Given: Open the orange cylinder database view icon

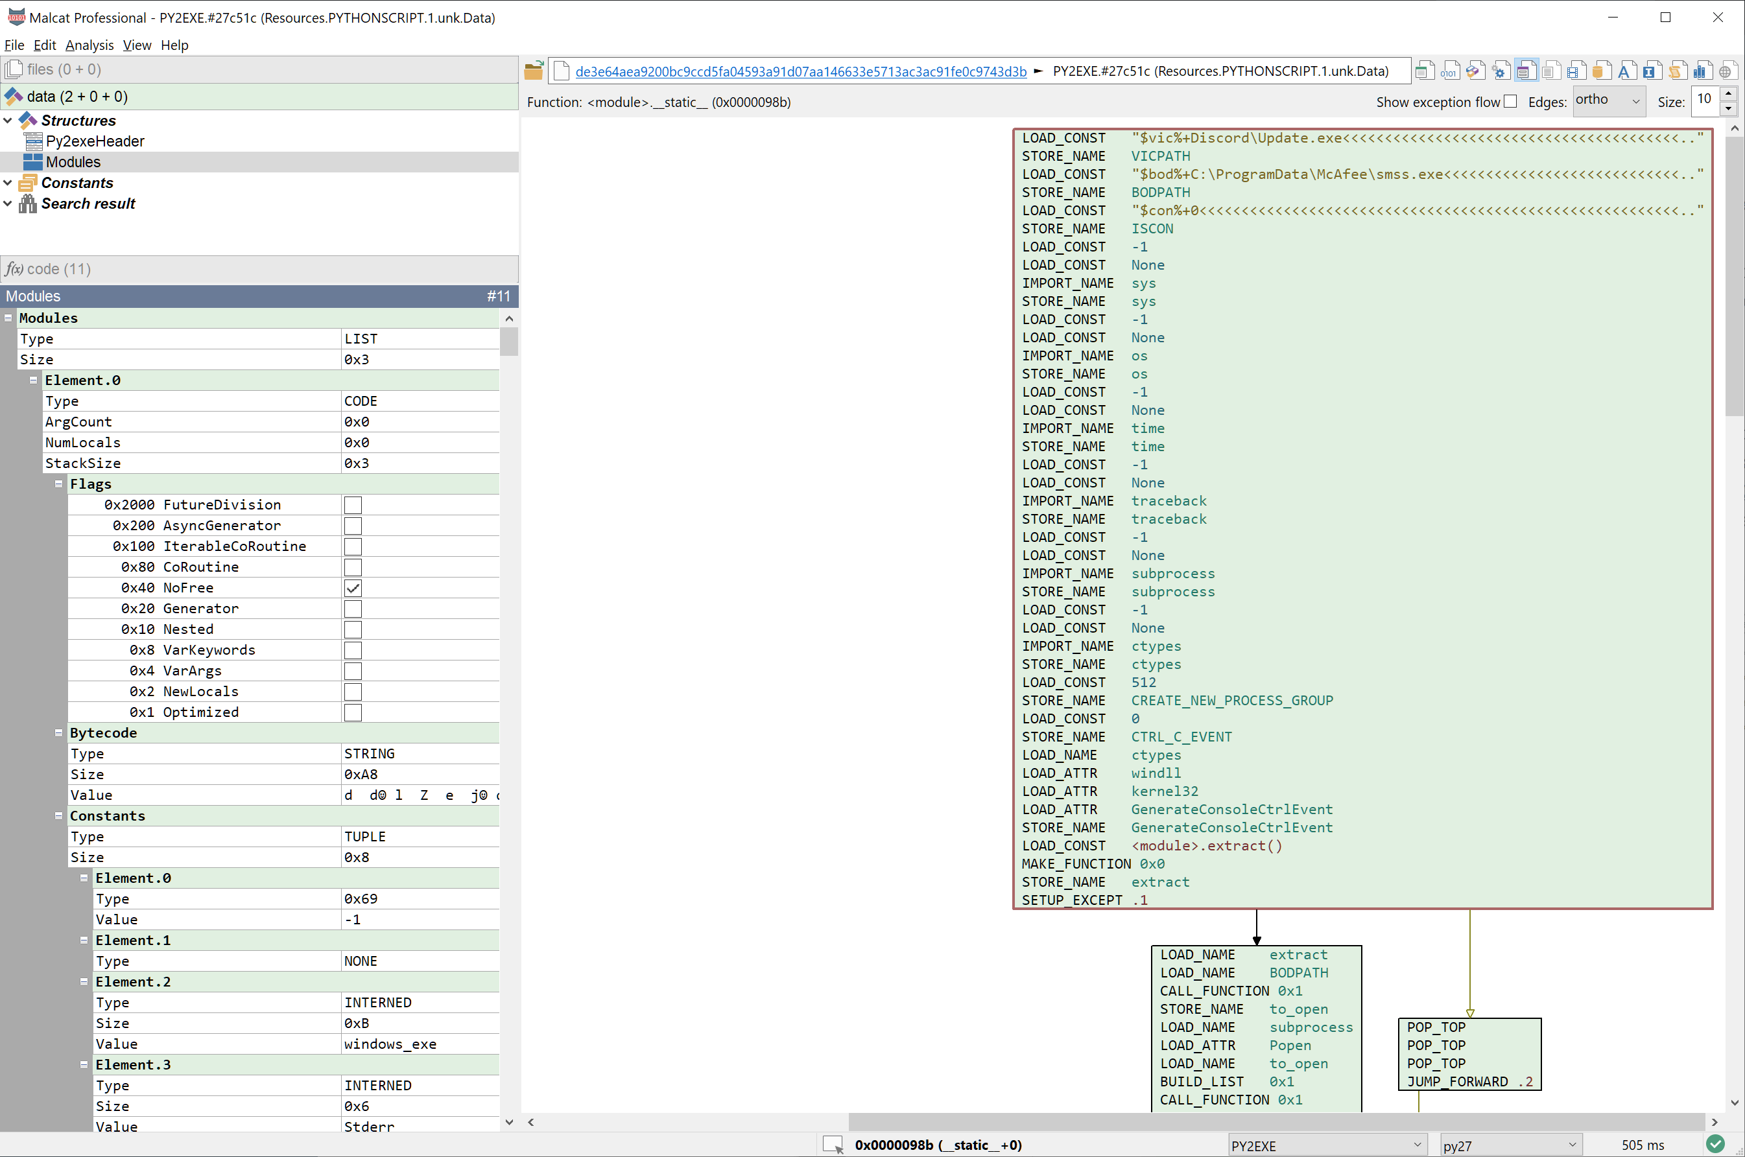Looking at the screenshot, I should [1600, 71].
